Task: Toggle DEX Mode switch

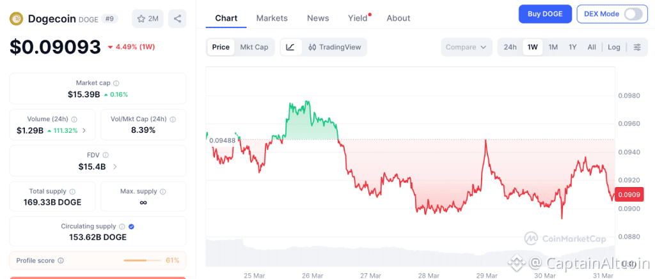Action: 633,14
